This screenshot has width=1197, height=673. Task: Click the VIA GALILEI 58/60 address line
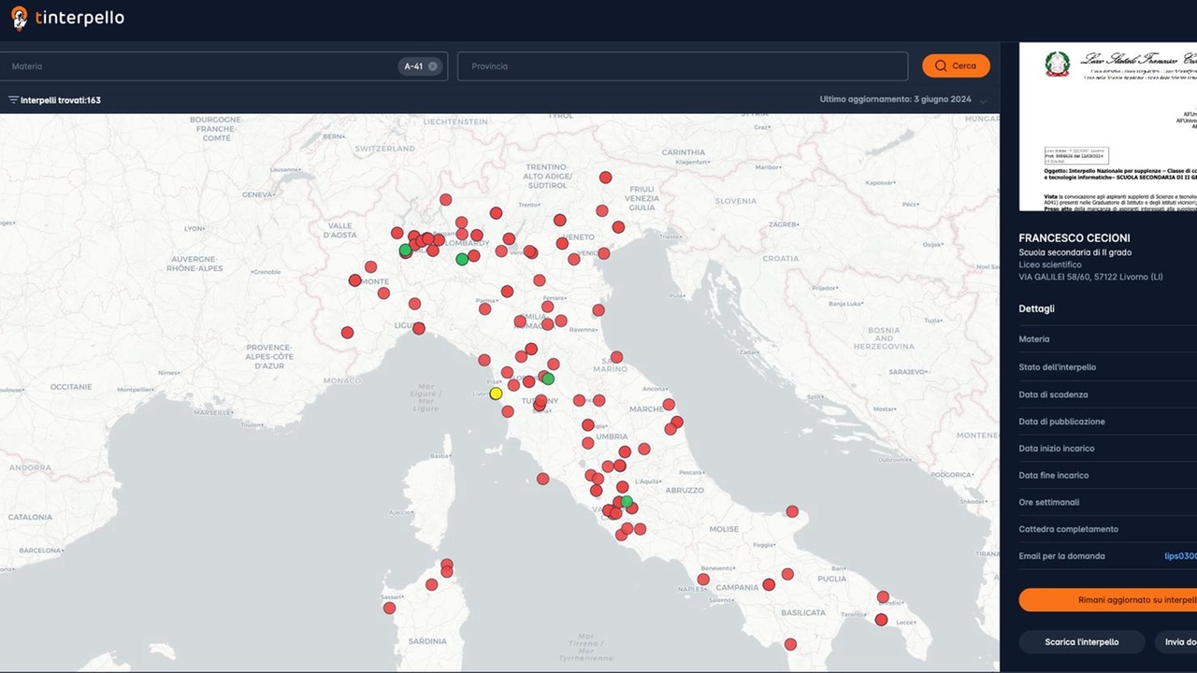1090,279
